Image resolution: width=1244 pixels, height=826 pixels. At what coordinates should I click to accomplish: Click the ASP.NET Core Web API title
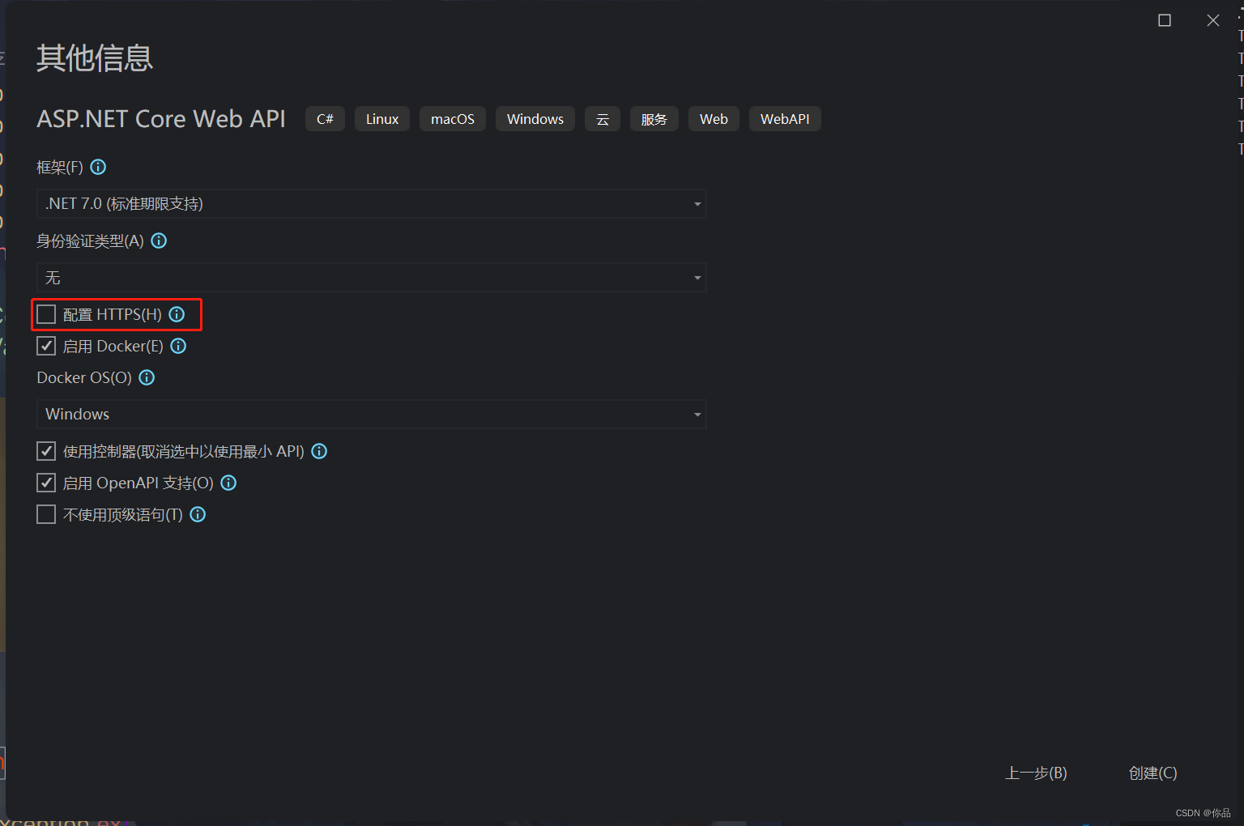coord(161,119)
